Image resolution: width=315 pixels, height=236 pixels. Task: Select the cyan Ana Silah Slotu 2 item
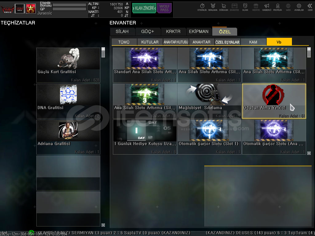click(x=274, y=65)
